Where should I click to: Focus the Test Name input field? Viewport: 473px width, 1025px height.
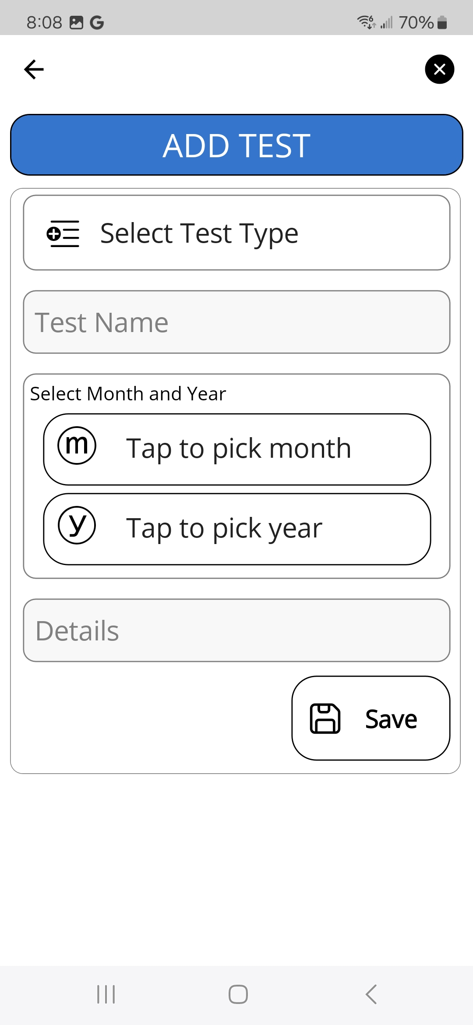(x=236, y=322)
